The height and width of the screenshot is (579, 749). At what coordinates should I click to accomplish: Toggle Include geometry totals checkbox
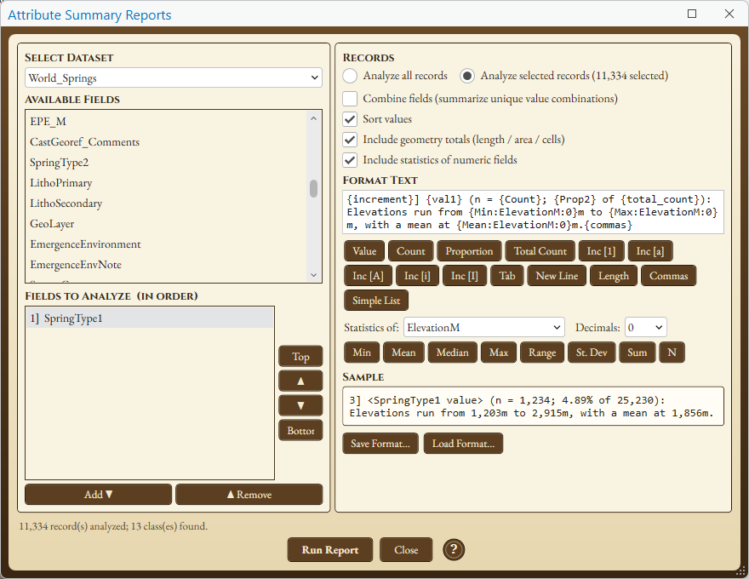coord(350,140)
